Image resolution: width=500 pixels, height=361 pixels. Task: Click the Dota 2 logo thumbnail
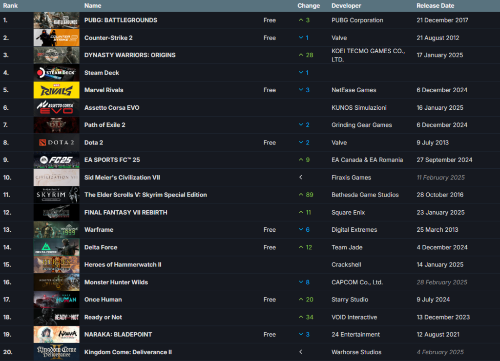pyautogui.click(x=56, y=142)
